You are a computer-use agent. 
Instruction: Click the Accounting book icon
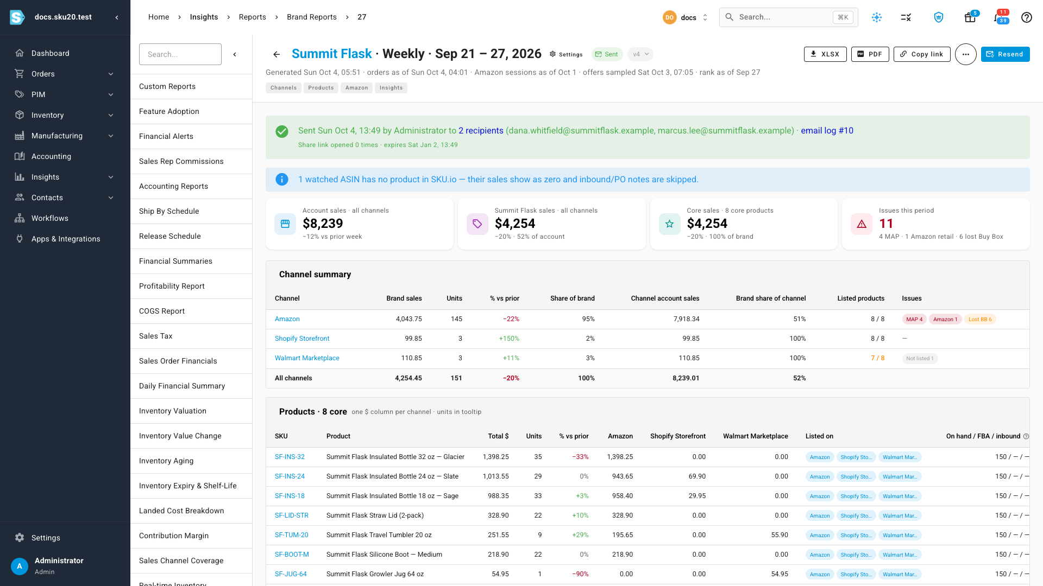pos(20,156)
